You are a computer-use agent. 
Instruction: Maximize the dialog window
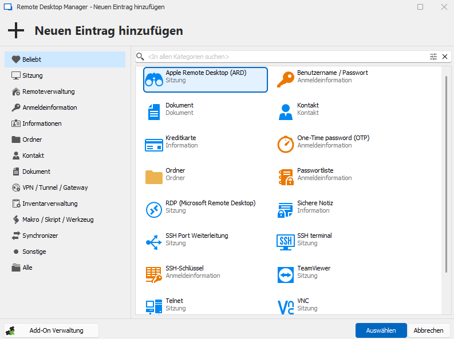[x=420, y=7]
